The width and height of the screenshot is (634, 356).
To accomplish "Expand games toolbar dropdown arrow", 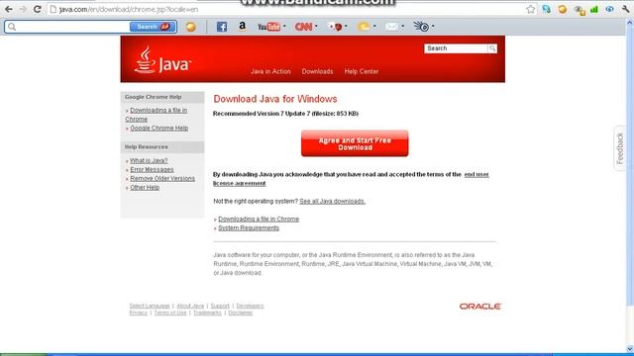I will click(x=346, y=27).
